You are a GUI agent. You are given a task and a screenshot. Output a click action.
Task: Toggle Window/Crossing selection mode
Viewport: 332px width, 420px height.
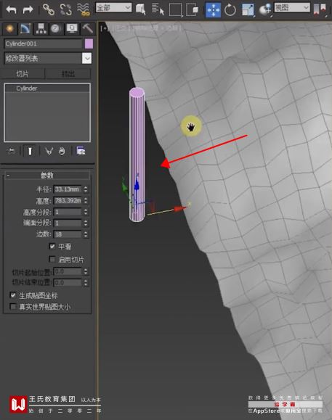[x=193, y=9]
